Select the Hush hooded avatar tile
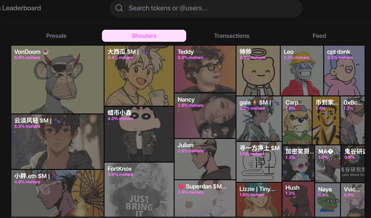Screen dimensions: 371x218 click(x=298, y=199)
